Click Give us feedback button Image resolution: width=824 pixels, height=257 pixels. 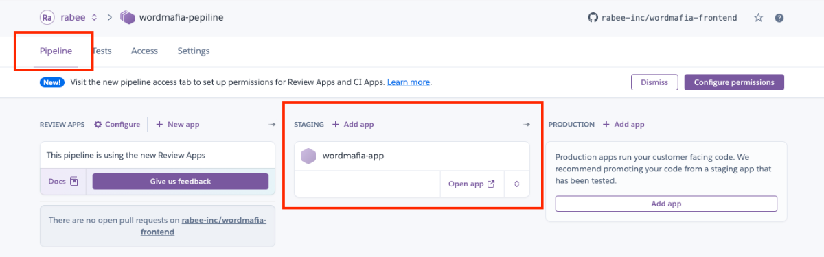181,182
